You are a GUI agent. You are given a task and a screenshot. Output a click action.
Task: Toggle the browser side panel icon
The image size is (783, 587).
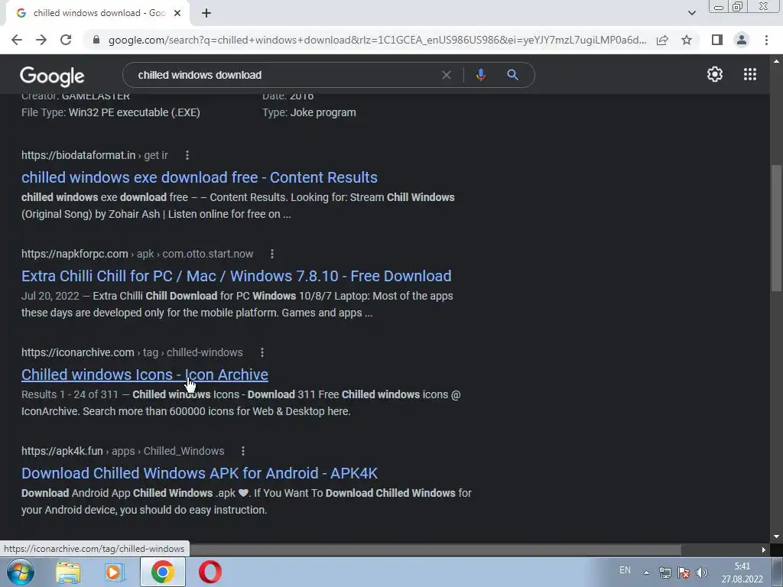(717, 40)
